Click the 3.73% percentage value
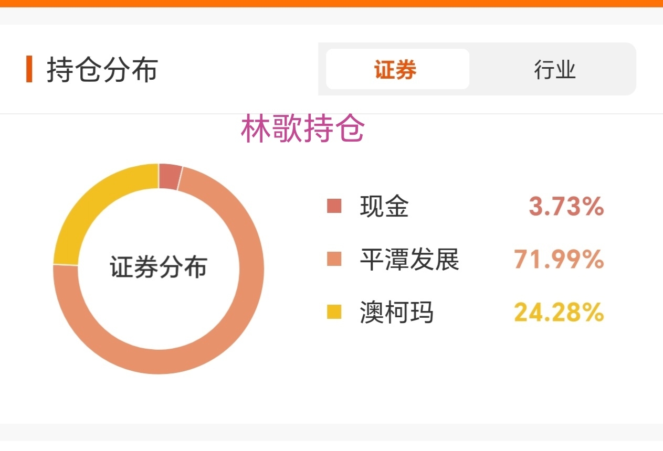This screenshot has height=451, width=663. click(x=566, y=206)
